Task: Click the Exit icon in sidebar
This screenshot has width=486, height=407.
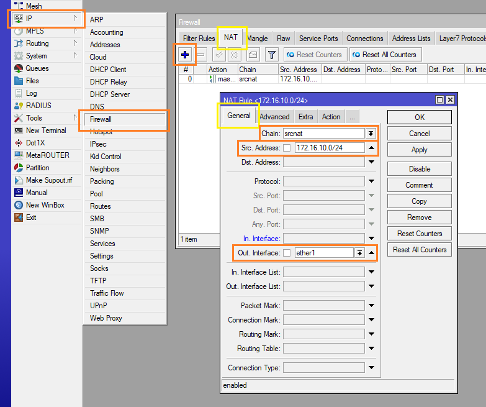Action: (x=18, y=217)
